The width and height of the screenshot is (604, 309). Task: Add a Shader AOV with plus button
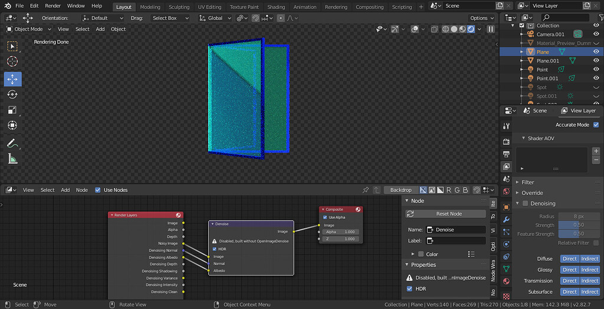pos(596,151)
